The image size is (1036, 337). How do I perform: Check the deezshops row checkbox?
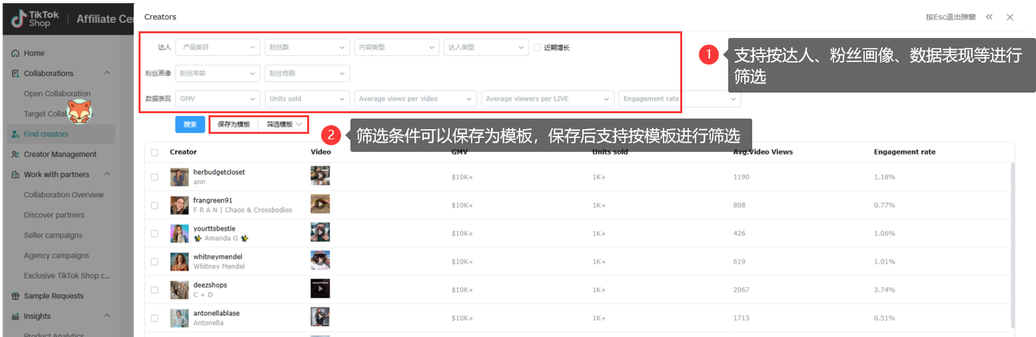tap(155, 290)
